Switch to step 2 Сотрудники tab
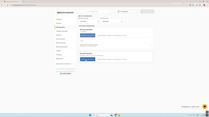209x117 pixels. tap(123, 12)
